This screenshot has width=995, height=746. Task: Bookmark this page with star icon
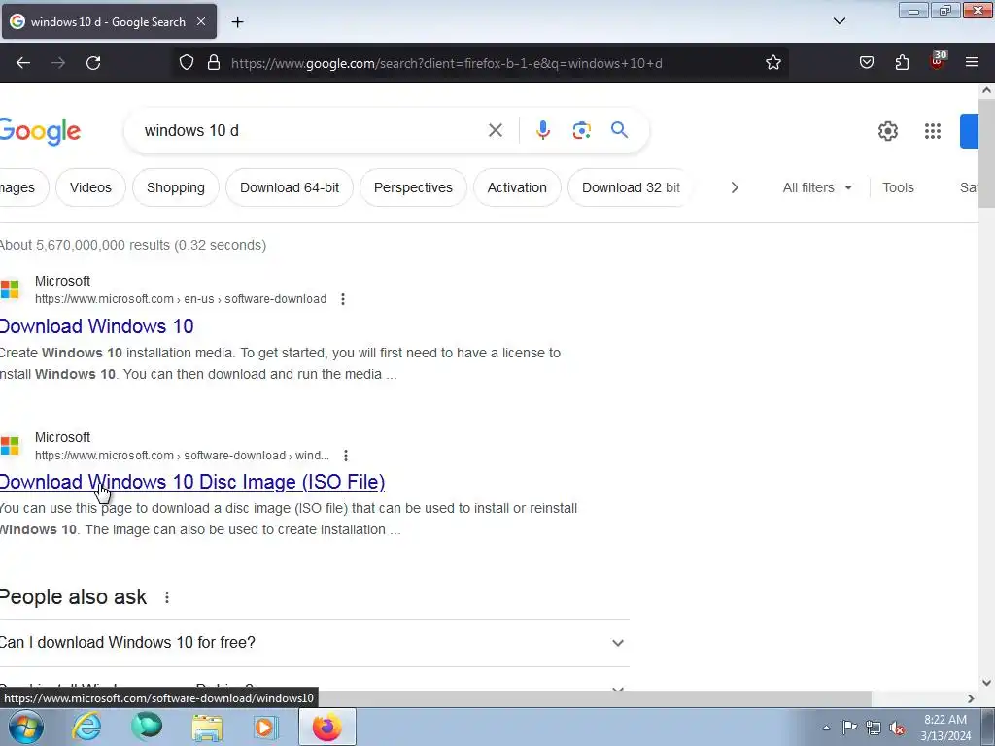[772, 63]
